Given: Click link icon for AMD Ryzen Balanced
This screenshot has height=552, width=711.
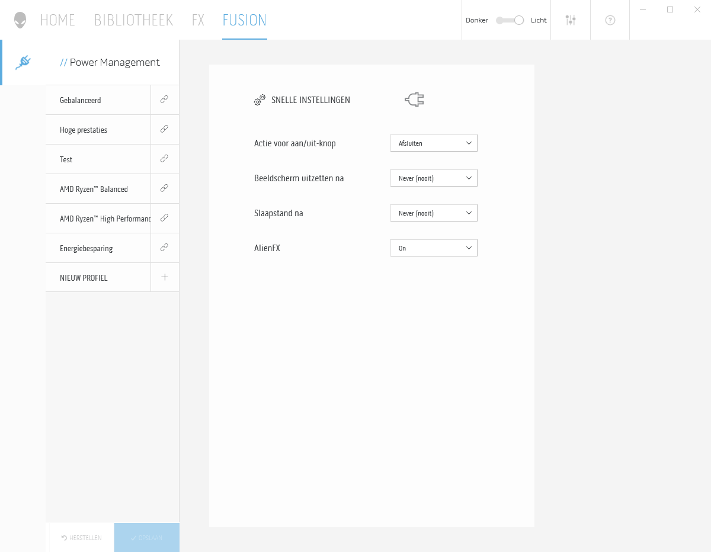Looking at the screenshot, I should [x=165, y=188].
